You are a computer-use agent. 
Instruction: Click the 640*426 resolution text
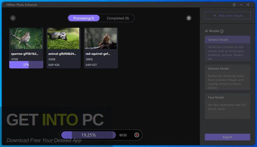point(54,65)
